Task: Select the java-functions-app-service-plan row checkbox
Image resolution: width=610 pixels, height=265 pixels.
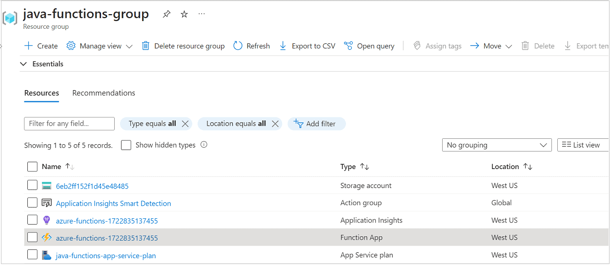Action: click(32, 255)
